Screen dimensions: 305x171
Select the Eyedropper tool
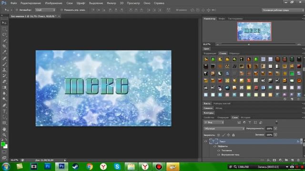4,52
